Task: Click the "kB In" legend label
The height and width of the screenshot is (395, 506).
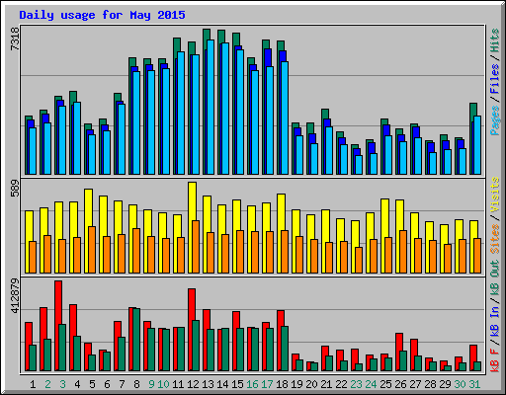Action: (x=495, y=322)
